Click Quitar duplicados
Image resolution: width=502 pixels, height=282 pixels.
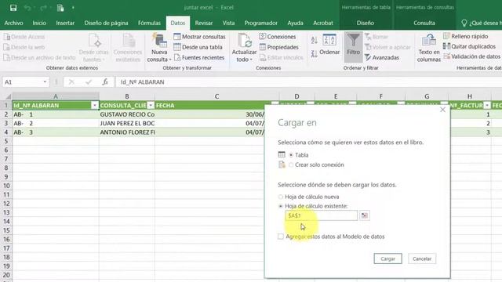469,47
